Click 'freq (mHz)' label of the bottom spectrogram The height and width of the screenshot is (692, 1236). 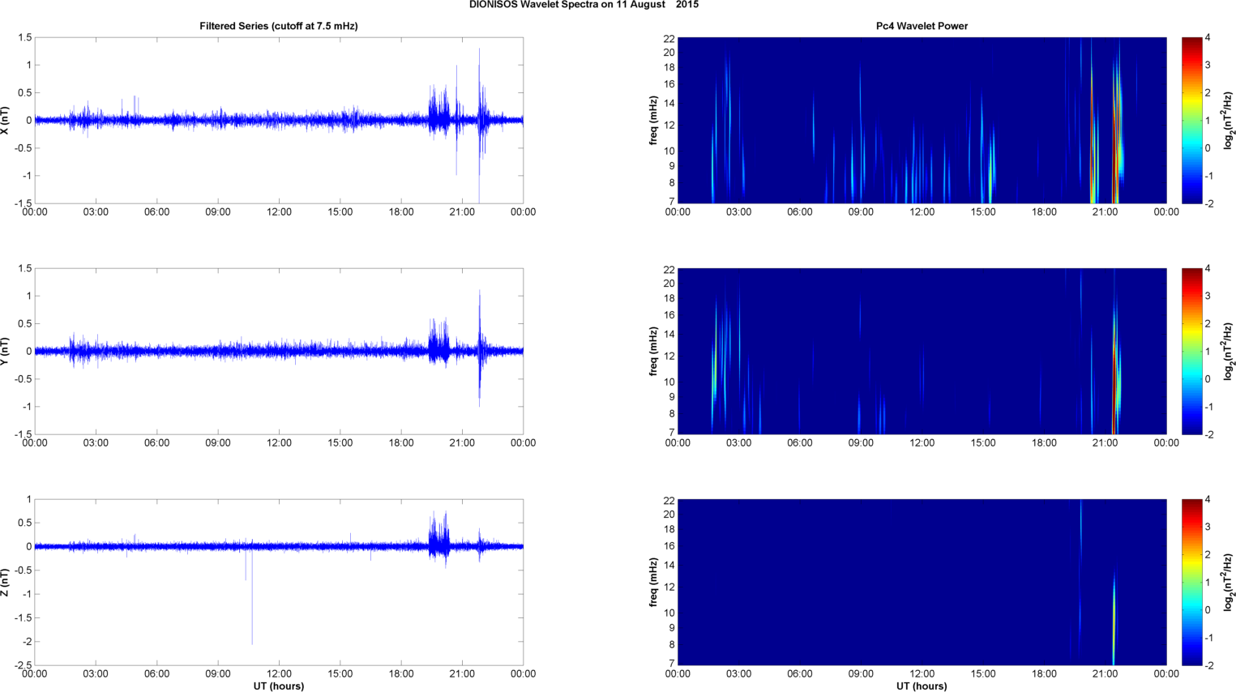[x=653, y=582]
